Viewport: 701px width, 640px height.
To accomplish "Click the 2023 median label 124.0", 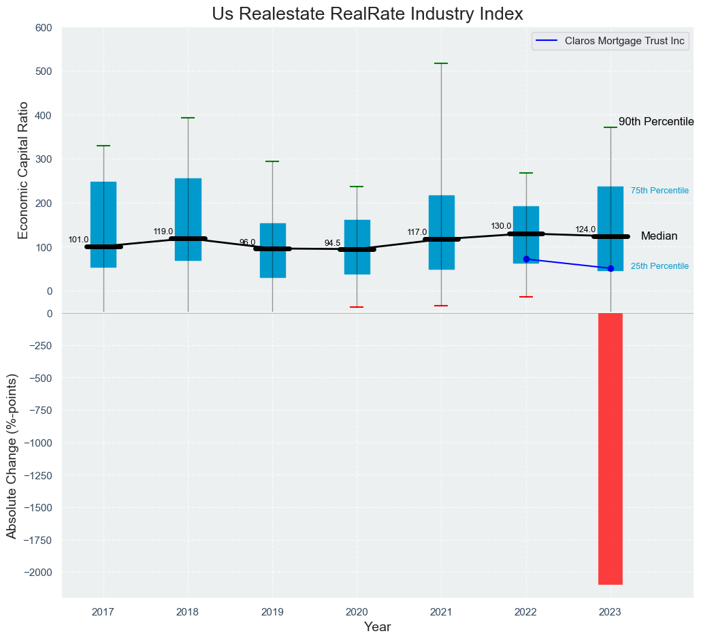I will (585, 229).
